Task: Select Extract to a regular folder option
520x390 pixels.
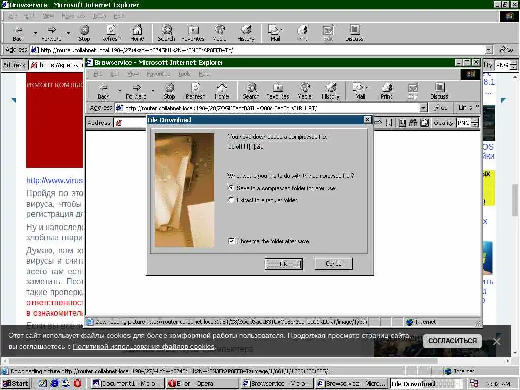Action: 231,200
